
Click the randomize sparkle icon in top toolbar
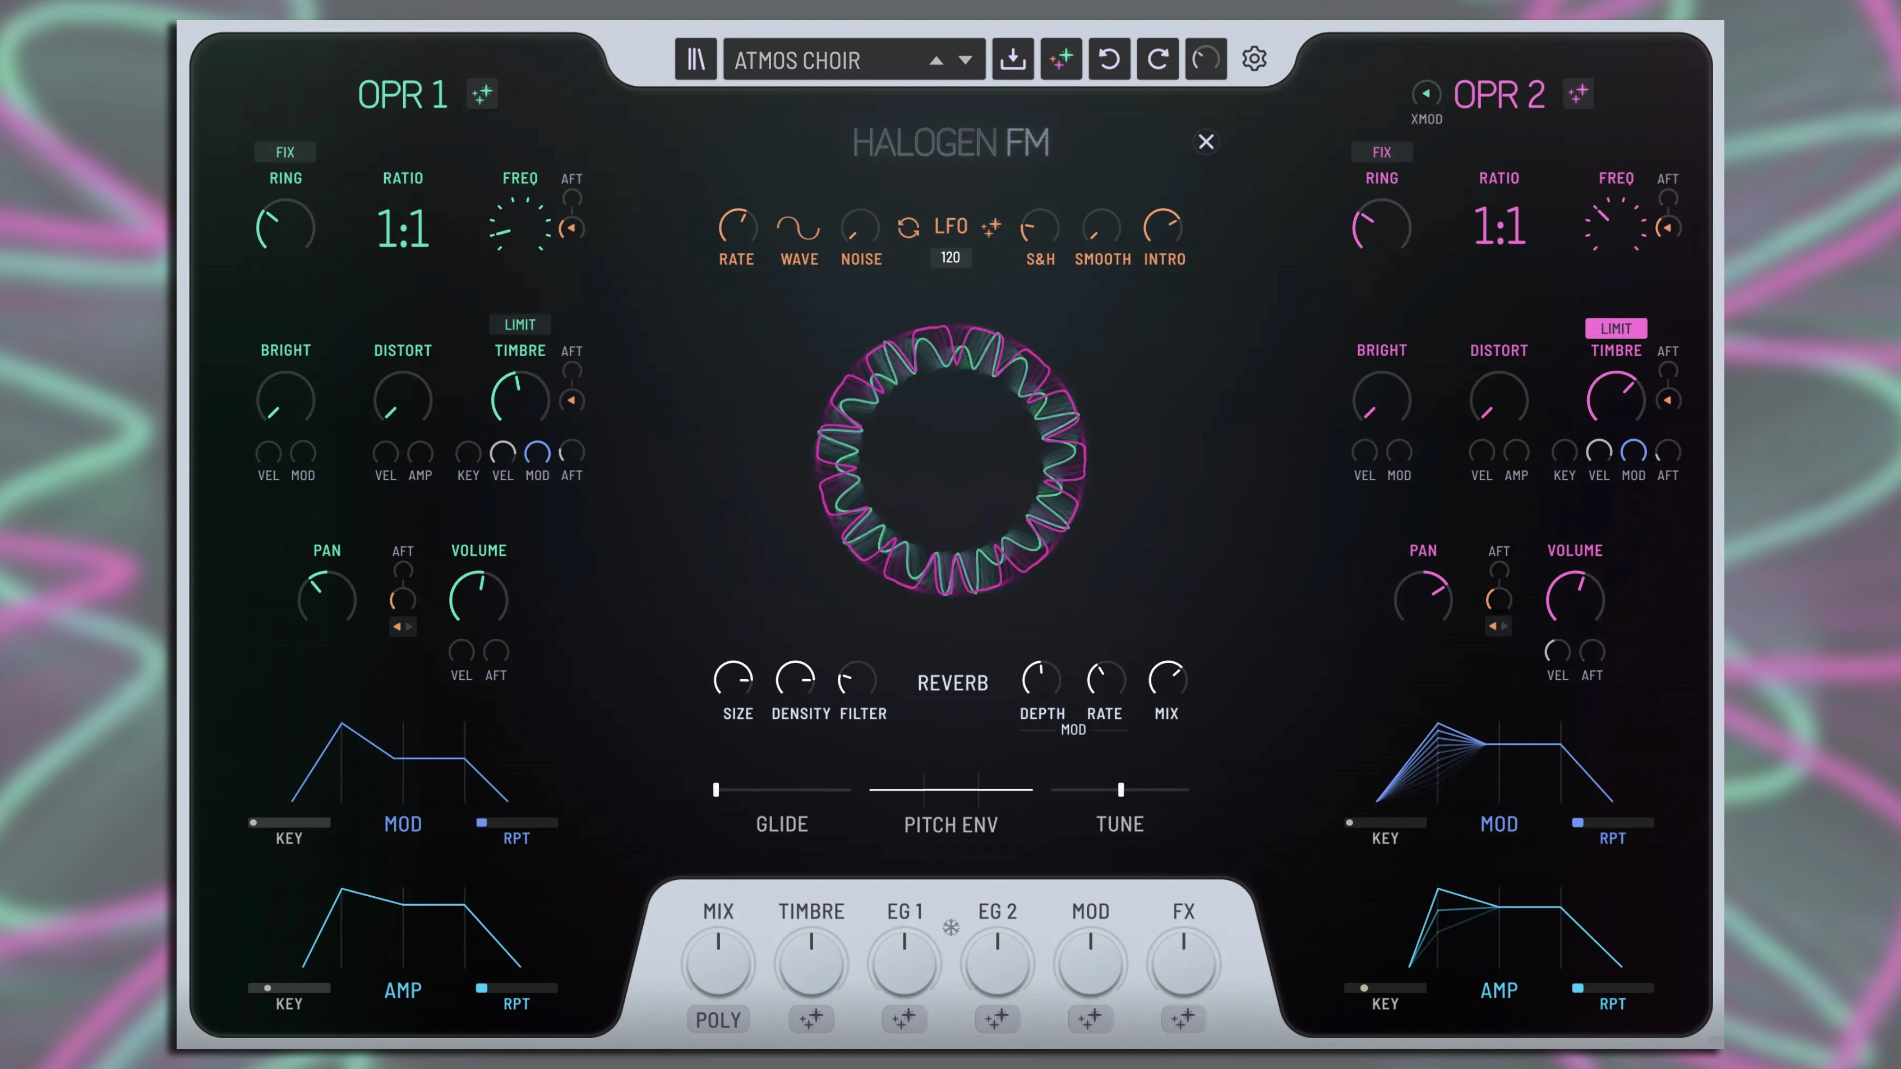click(x=1061, y=59)
